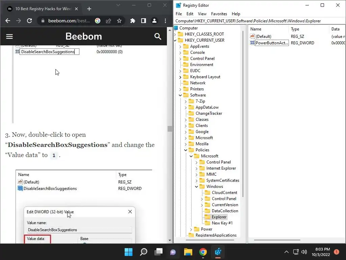Click registry tree horizontal scrollbar

[210, 240]
